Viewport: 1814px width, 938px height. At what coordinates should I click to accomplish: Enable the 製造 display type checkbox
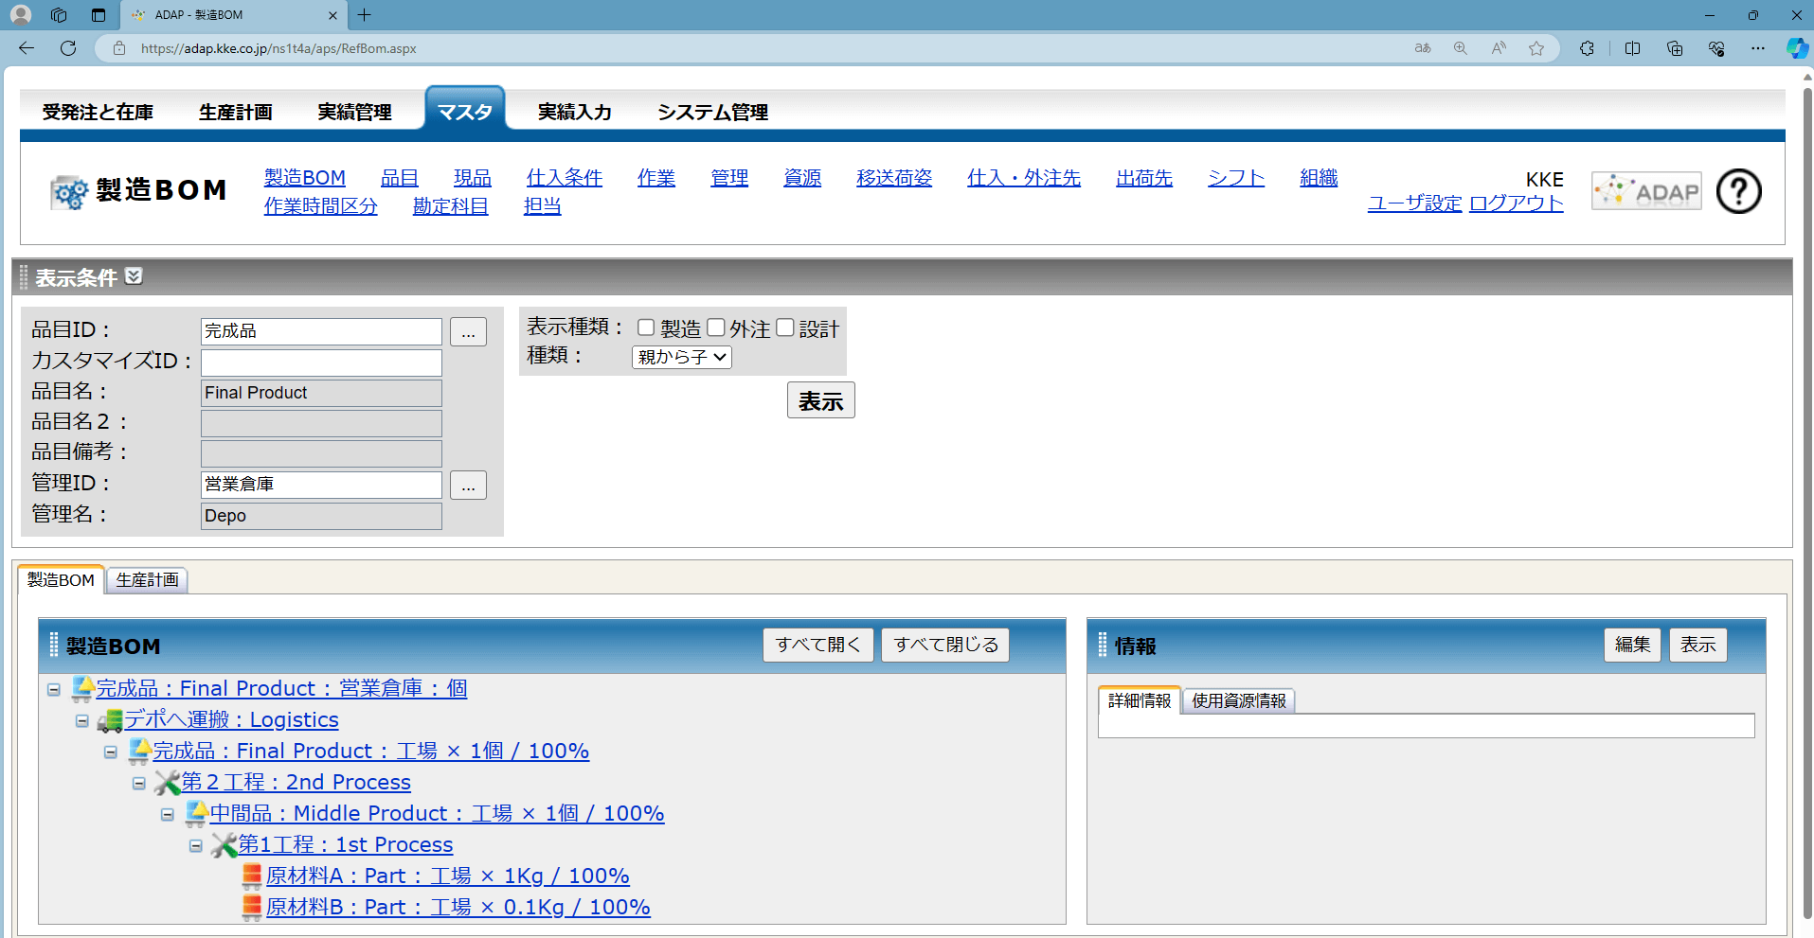click(x=646, y=327)
